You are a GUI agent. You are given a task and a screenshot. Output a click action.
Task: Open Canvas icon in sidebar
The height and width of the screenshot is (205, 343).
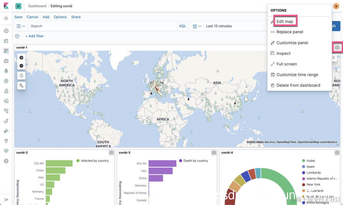[x=6, y=61]
